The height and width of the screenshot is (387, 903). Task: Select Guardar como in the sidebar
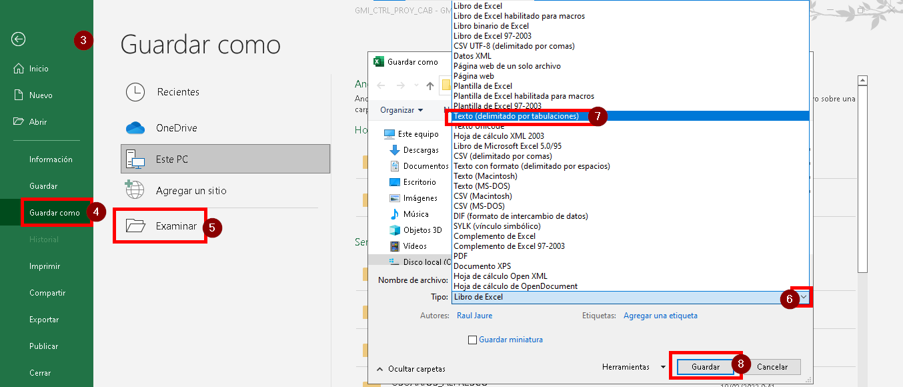pos(55,213)
